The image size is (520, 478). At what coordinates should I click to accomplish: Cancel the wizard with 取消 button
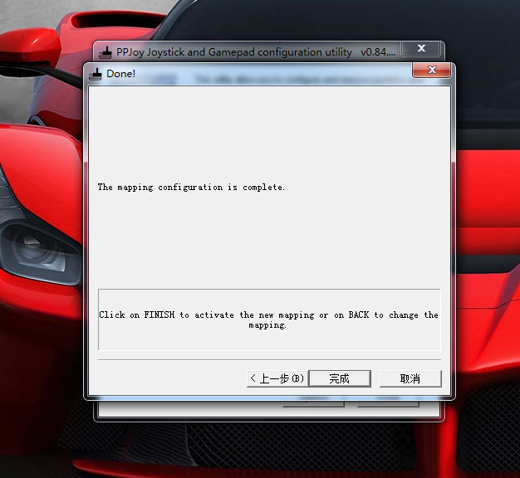click(x=410, y=378)
